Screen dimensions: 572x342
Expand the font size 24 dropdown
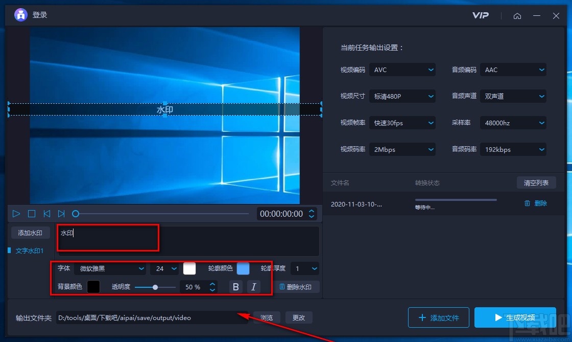tap(164, 268)
